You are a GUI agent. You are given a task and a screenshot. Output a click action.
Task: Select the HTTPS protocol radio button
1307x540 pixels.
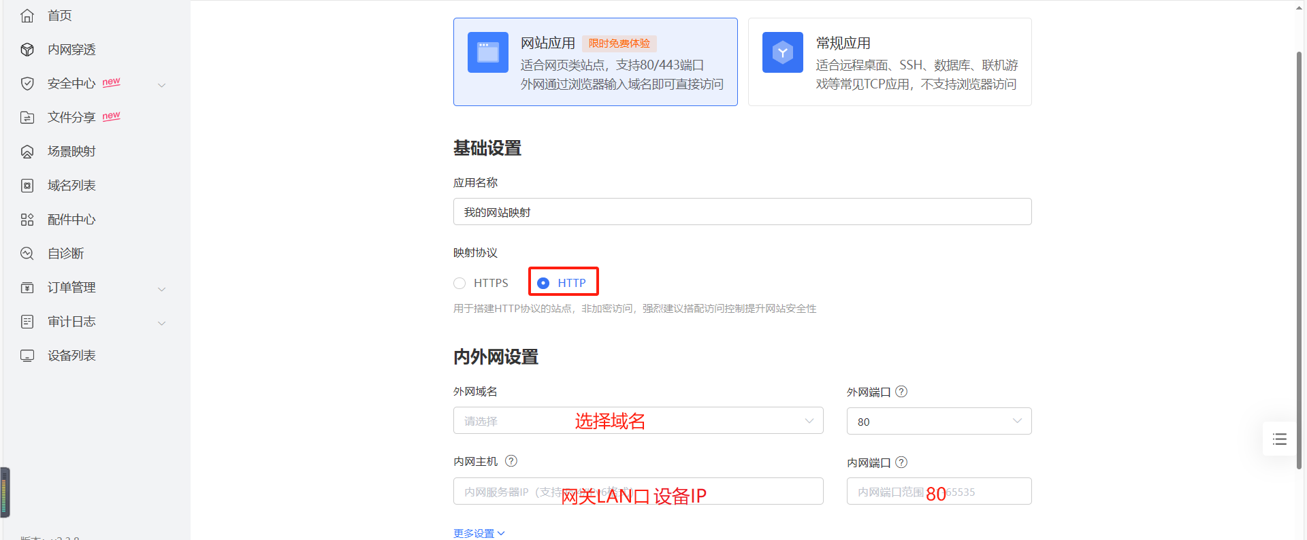click(x=460, y=284)
